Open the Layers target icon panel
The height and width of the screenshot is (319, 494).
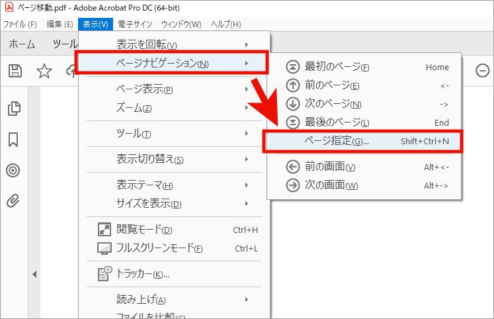13,170
